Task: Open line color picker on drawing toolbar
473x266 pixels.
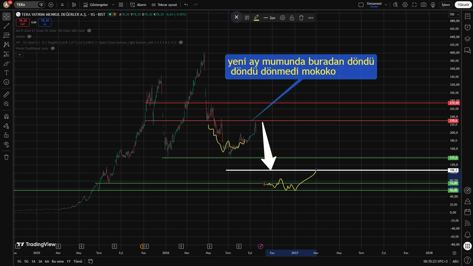Action: tap(256, 18)
